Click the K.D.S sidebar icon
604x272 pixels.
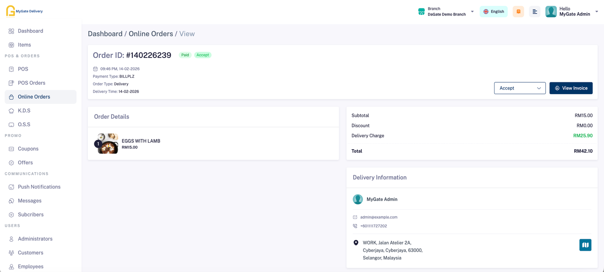(11, 111)
